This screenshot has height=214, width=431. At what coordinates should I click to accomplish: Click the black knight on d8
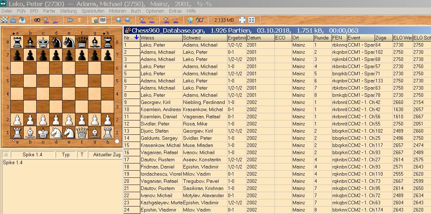(56, 42)
